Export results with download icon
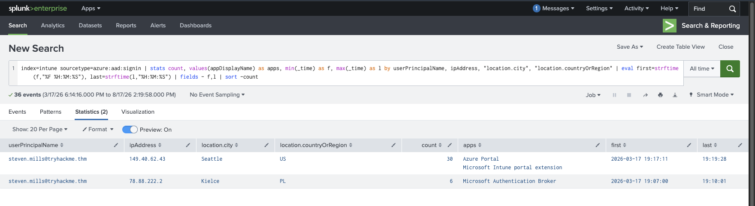755x206 pixels. [675, 95]
